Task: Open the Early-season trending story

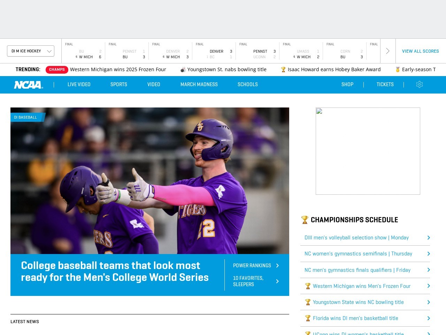Action: (x=419, y=69)
